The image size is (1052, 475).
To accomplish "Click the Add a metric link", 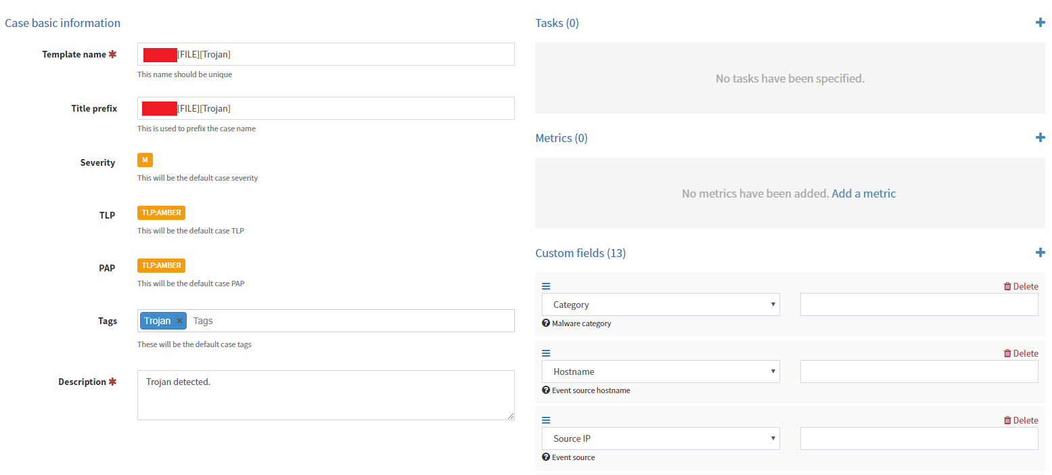I will pos(863,193).
